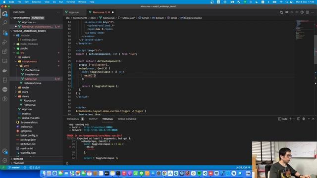Open the Extensions view
Screen dimensions: 317x178
(4, 51)
